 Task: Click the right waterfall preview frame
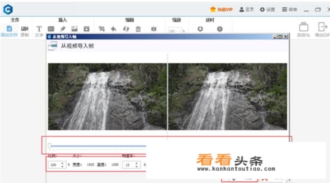(x=228, y=97)
